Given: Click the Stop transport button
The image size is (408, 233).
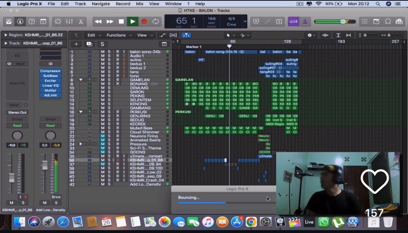Looking at the screenshot, I should point(121,21).
